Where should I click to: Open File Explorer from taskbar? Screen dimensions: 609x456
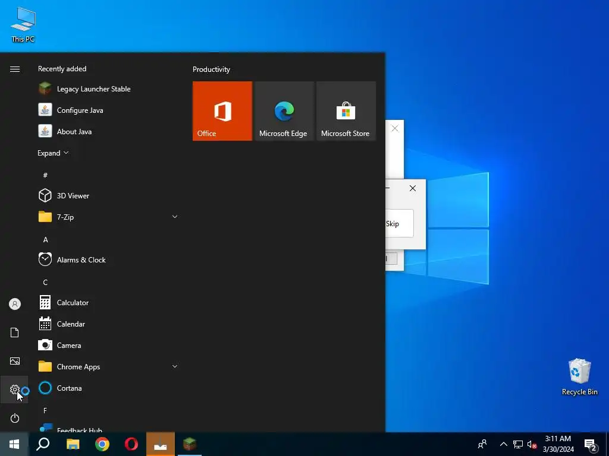73,444
